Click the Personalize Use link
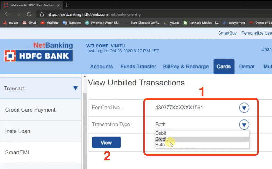This screenshot has height=169, width=272. click(x=257, y=33)
